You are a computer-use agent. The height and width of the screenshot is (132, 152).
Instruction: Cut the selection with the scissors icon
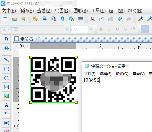[x=93, y=19]
